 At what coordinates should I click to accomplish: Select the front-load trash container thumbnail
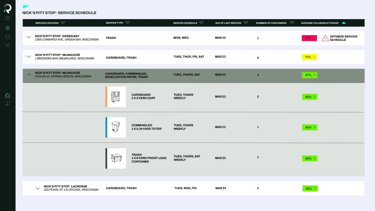pos(116,158)
